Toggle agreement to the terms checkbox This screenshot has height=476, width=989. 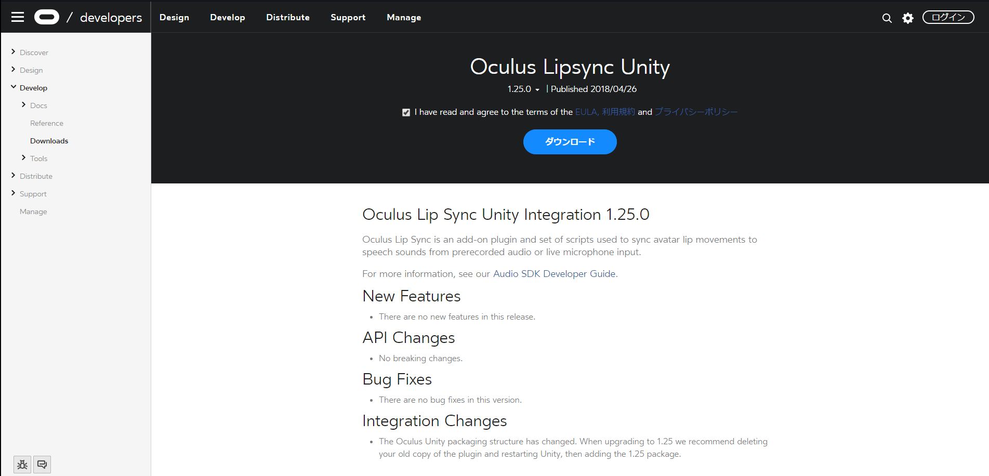pyautogui.click(x=406, y=112)
